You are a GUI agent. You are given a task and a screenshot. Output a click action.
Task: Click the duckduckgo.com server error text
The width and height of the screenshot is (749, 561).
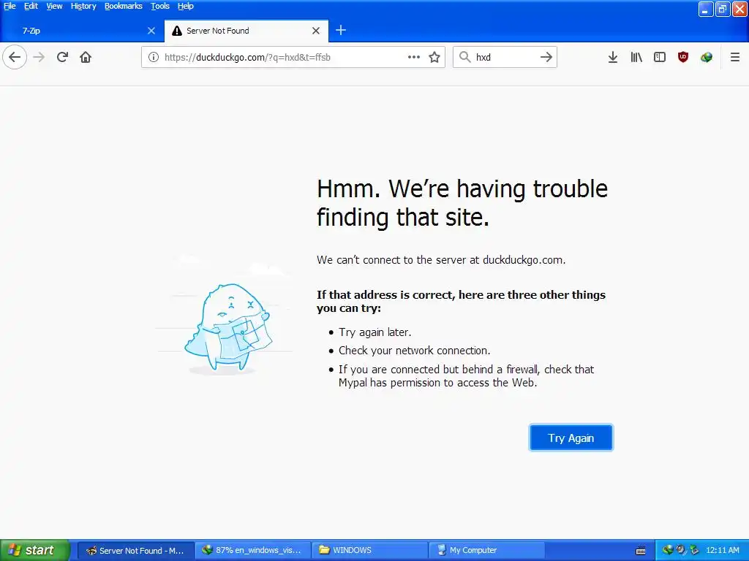point(441,260)
